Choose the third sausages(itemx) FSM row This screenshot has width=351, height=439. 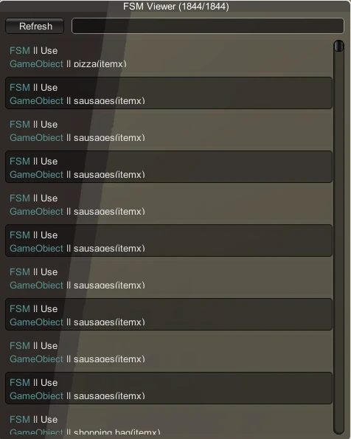tap(169, 167)
